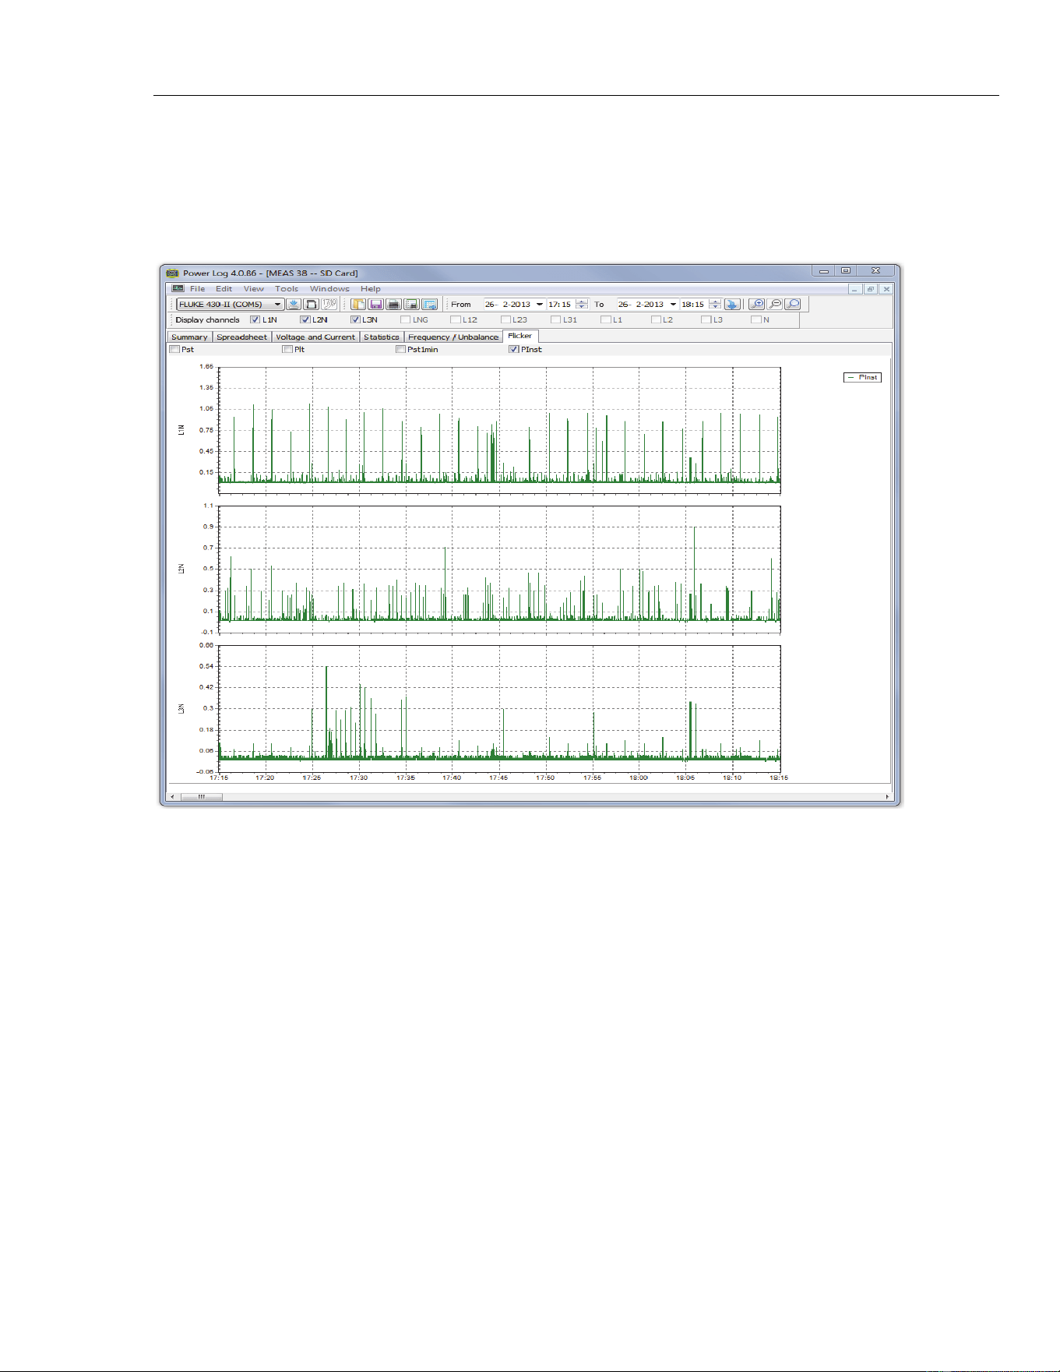Viewport: 1060px width, 1372px height.
Task: Click the From time field 17:15
Action: click(x=560, y=305)
